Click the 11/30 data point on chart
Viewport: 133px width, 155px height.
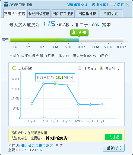tap(43, 84)
